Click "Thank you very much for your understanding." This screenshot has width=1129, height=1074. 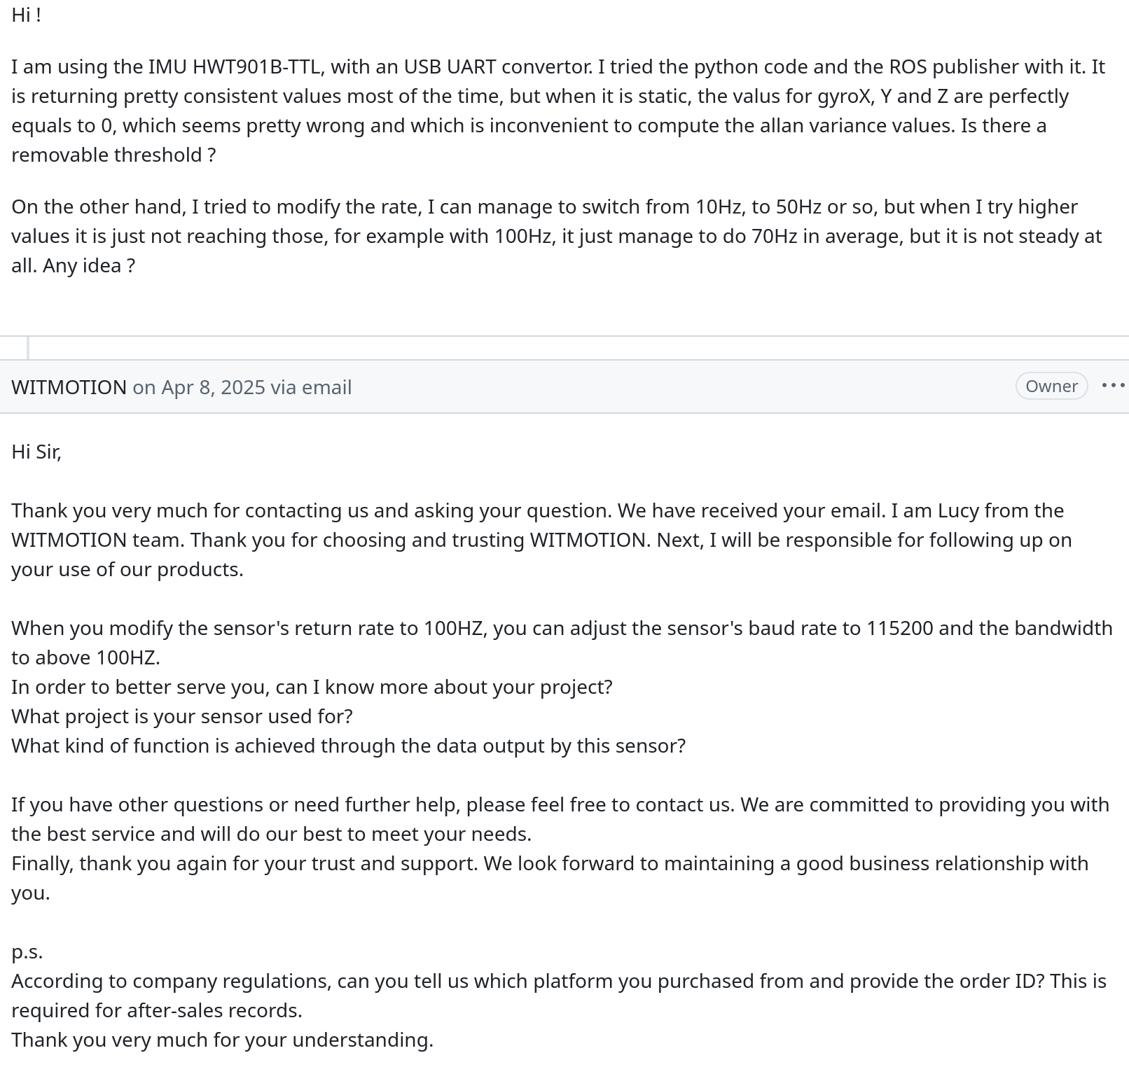click(x=222, y=1040)
